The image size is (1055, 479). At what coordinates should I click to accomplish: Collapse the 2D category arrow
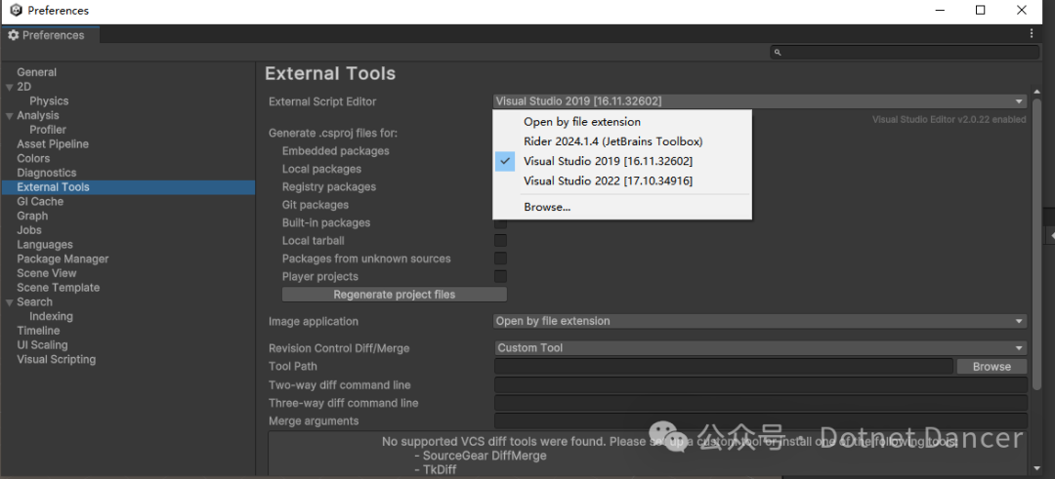(x=10, y=87)
